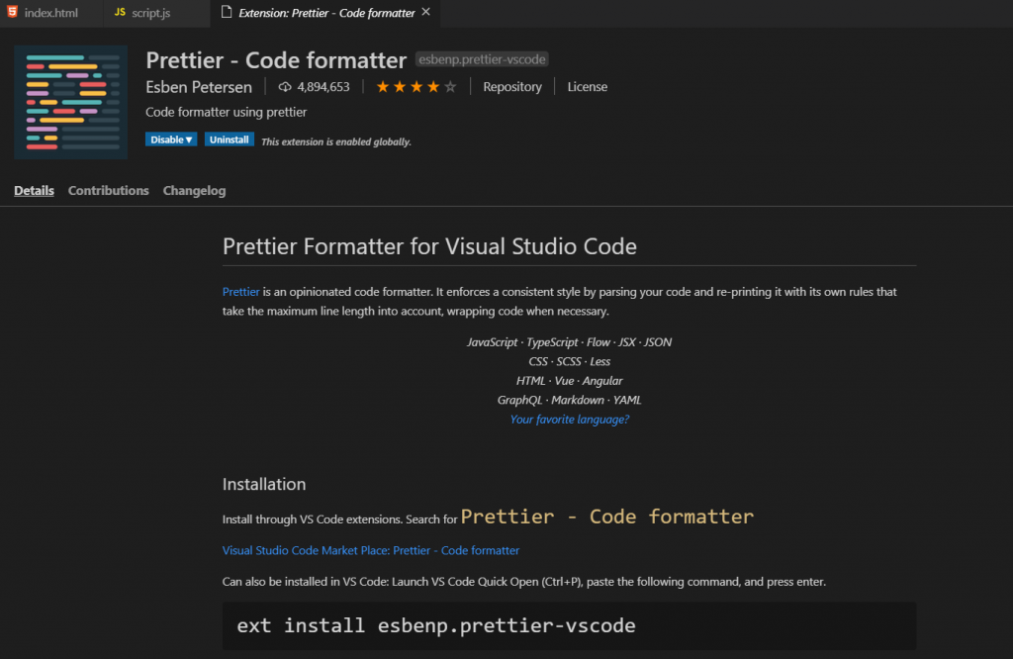
Task: Click the 'JavaScript · TypeScript · Flow · JSX · JSON' line
Action: (569, 342)
